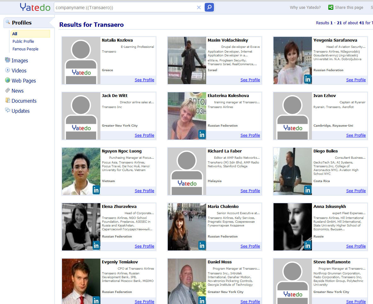Viewport: 373px width, 304px height.
Task: Open Maxim Voldachinsky's profile photo
Action: point(187,60)
